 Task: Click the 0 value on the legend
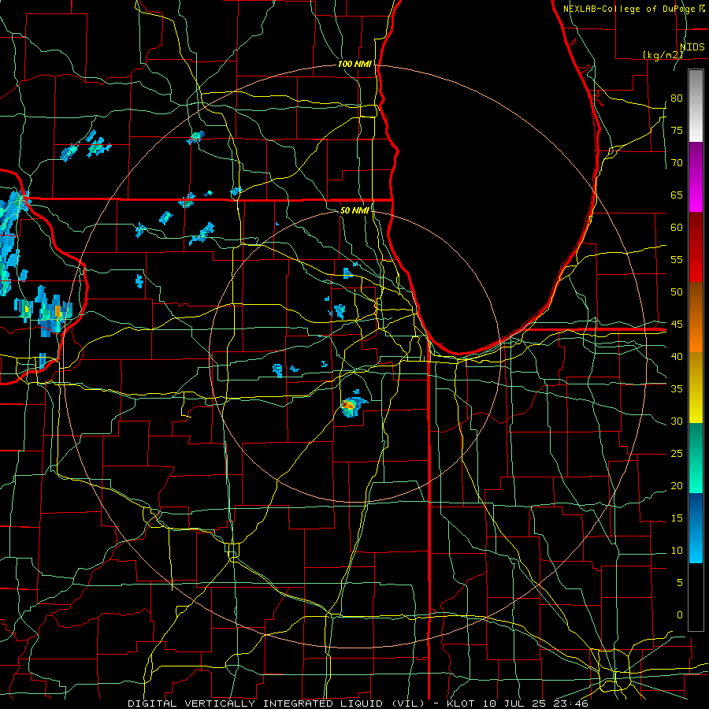680,615
